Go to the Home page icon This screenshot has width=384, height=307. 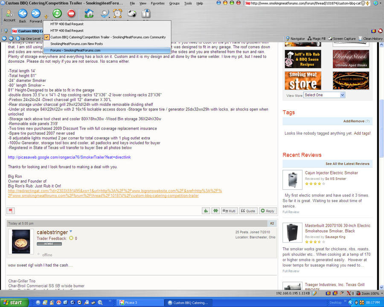89,14
